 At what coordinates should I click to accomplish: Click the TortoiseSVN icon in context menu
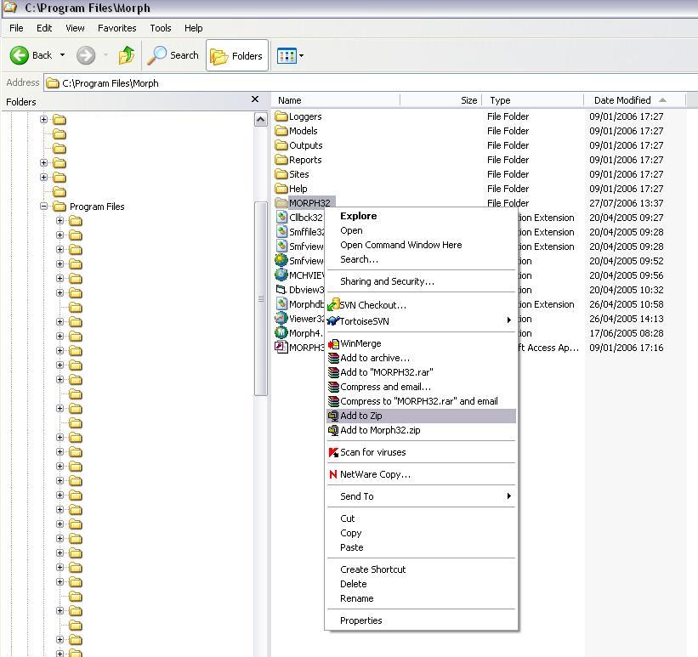[334, 321]
